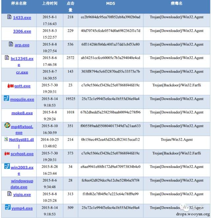The image size is (211, 218).
Task: Open the 3306.exe sample link
Action: tap(22, 31)
